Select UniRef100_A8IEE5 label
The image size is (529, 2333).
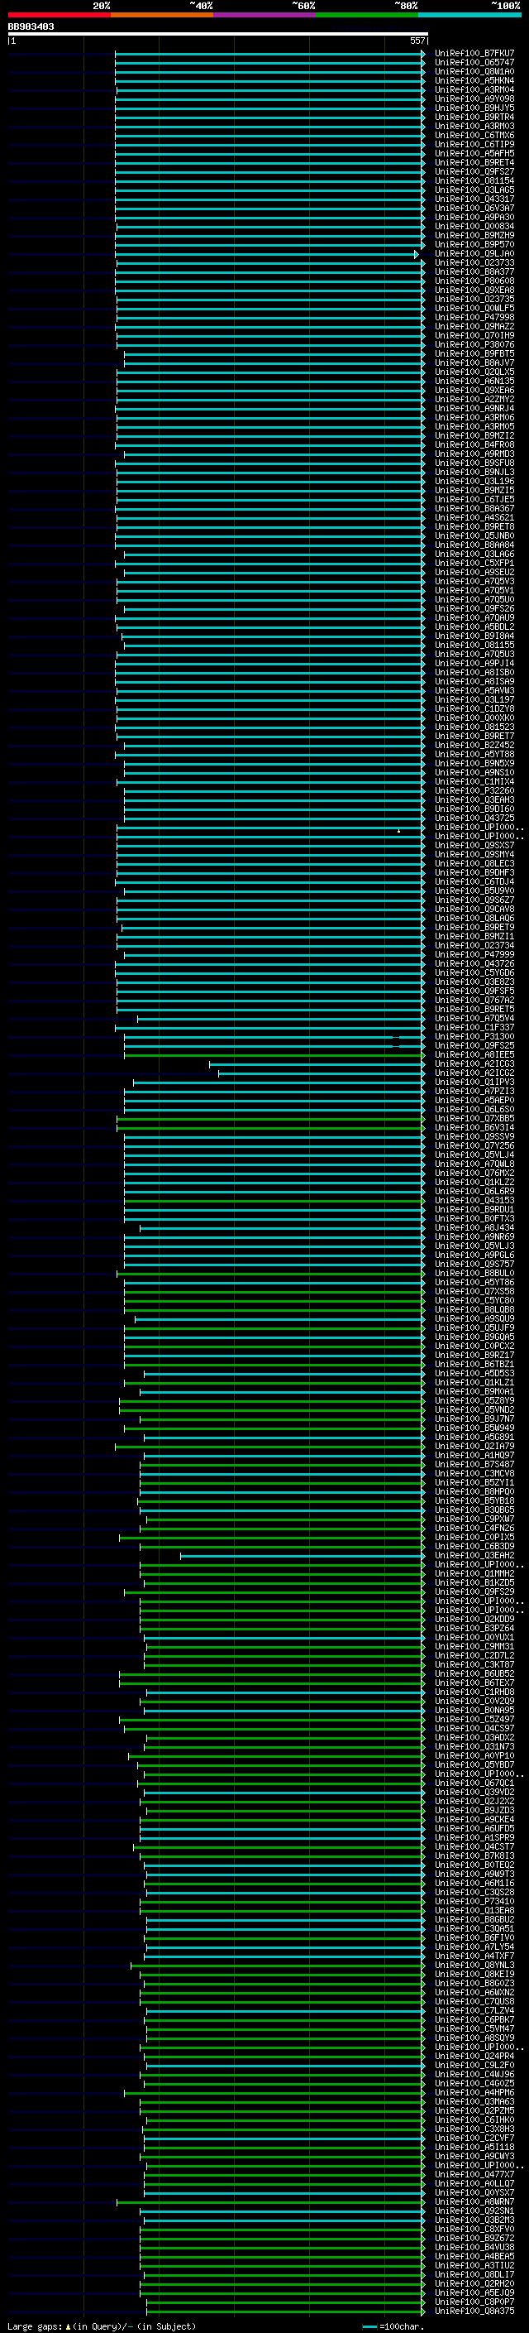tap(474, 1054)
